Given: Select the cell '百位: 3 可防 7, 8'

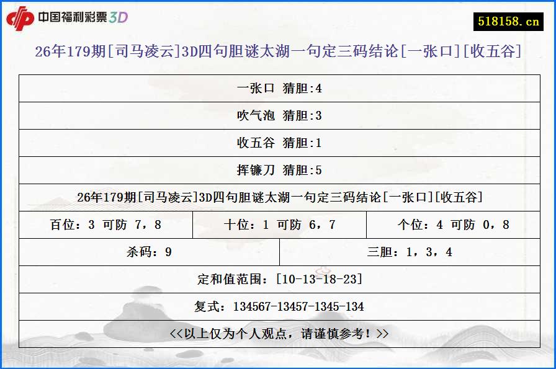Looking at the screenshot, I should tap(105, 225).
